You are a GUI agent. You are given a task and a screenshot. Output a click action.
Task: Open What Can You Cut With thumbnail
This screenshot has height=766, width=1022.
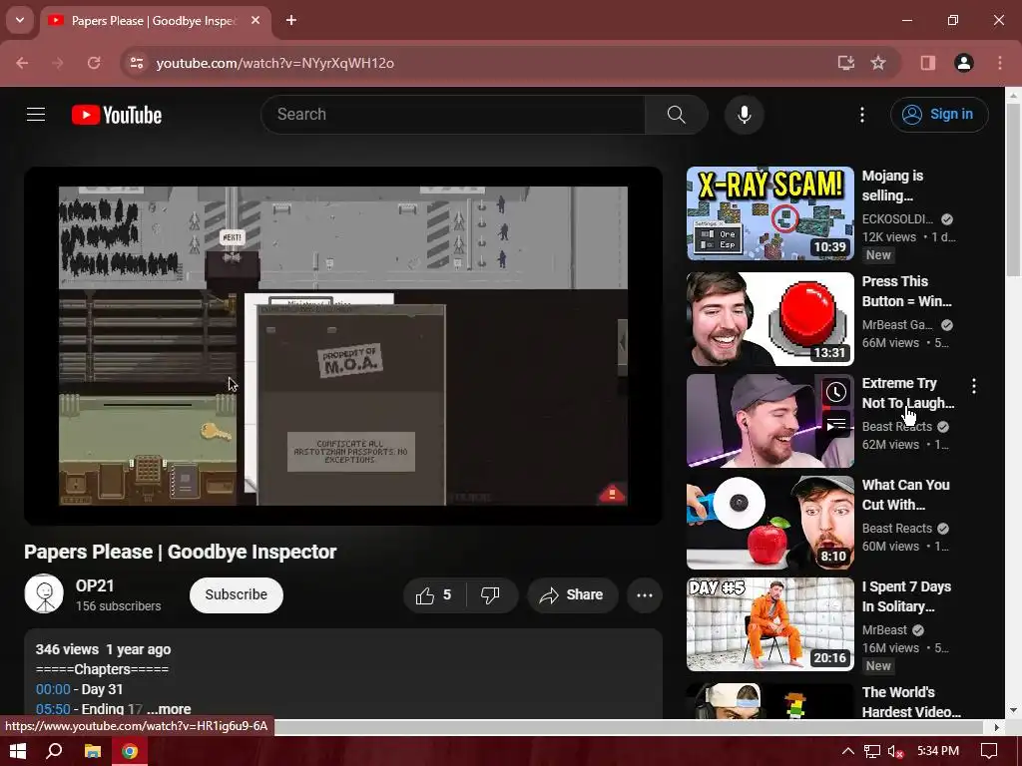[x=769, y=523]
